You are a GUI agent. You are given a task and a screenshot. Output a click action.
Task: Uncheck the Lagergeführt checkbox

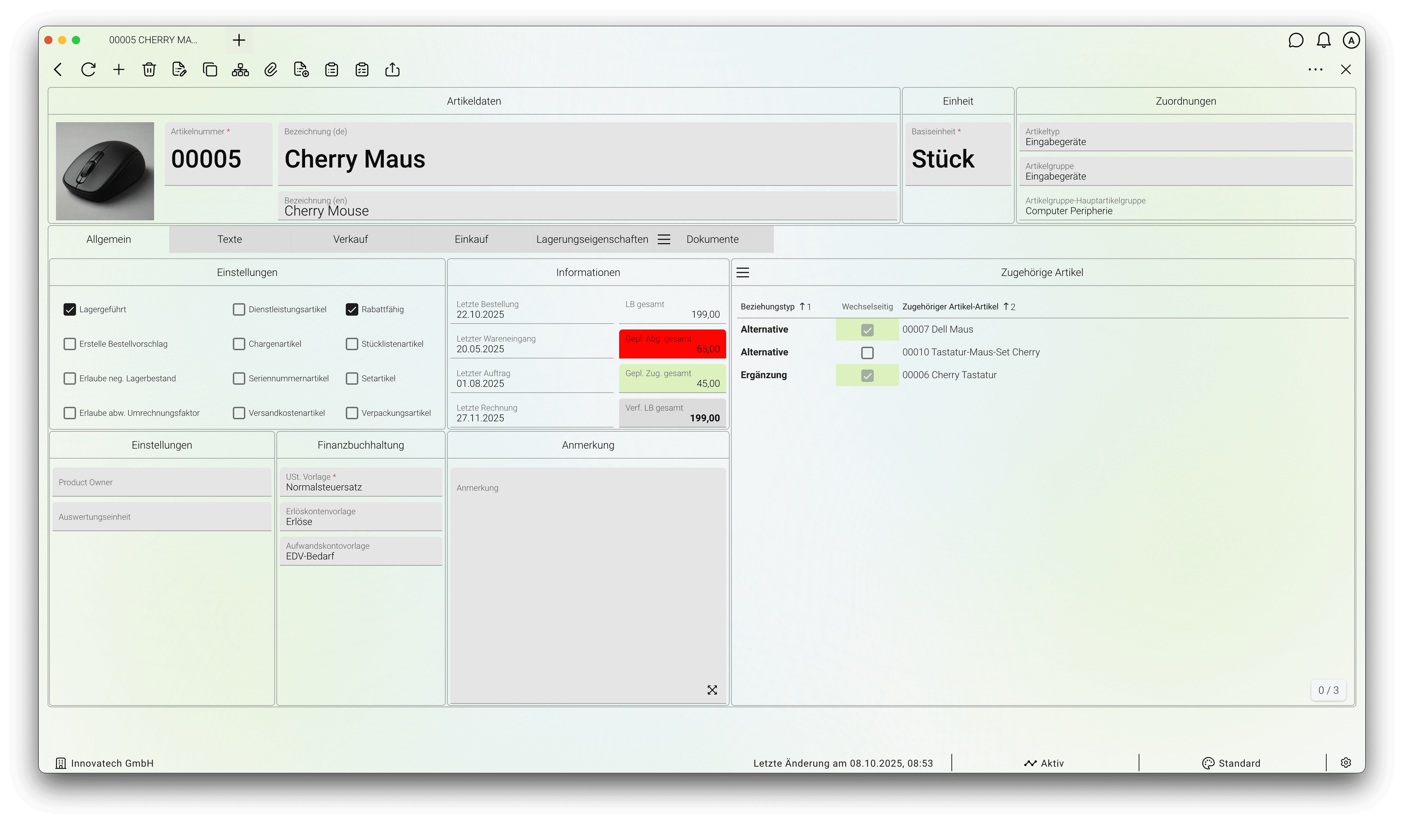point(70,309)
